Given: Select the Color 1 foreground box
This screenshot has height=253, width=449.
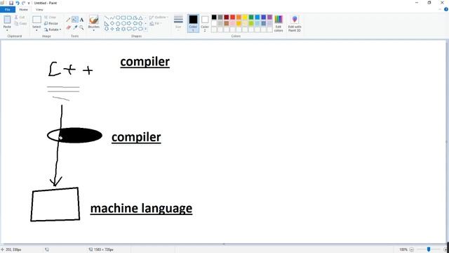Looking at the screenshot, I should point(193,23).
